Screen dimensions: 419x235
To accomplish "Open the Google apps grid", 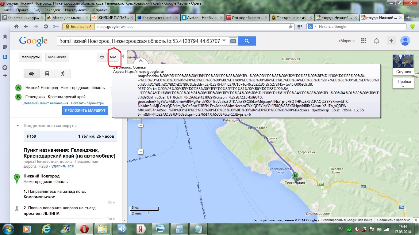I will [364, 41].
